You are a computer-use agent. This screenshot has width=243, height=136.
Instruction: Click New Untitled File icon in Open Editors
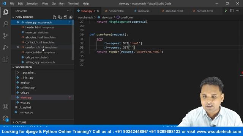(54, 17)
